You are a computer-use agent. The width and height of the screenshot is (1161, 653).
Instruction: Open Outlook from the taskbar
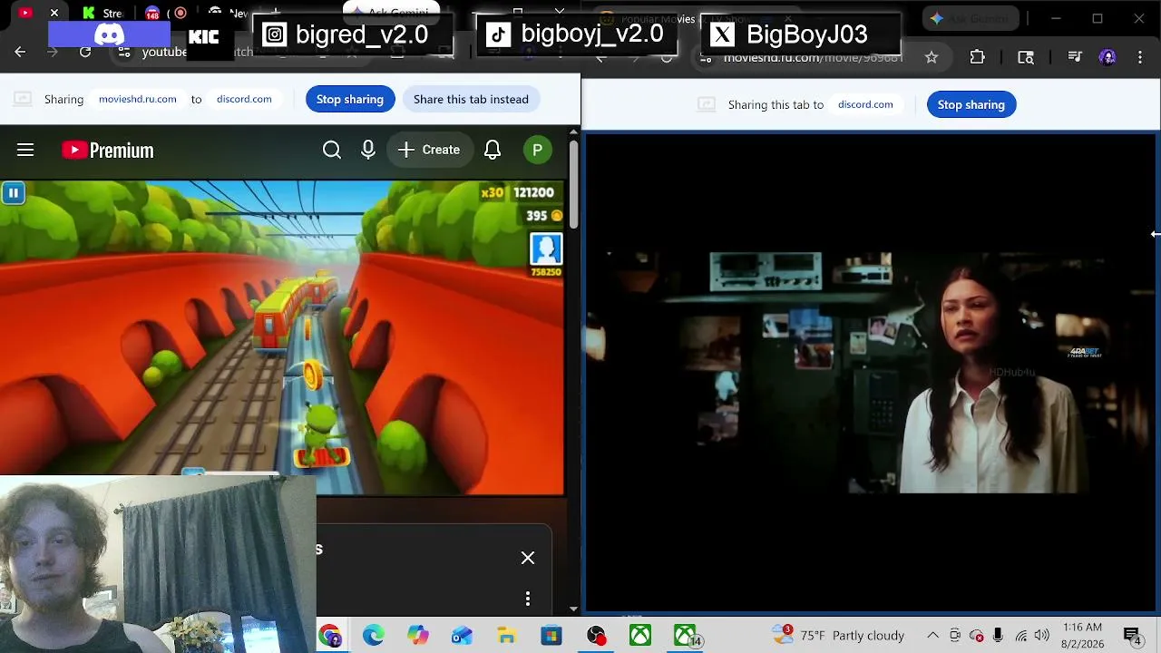pyautogui.click(x=463, y=636)
